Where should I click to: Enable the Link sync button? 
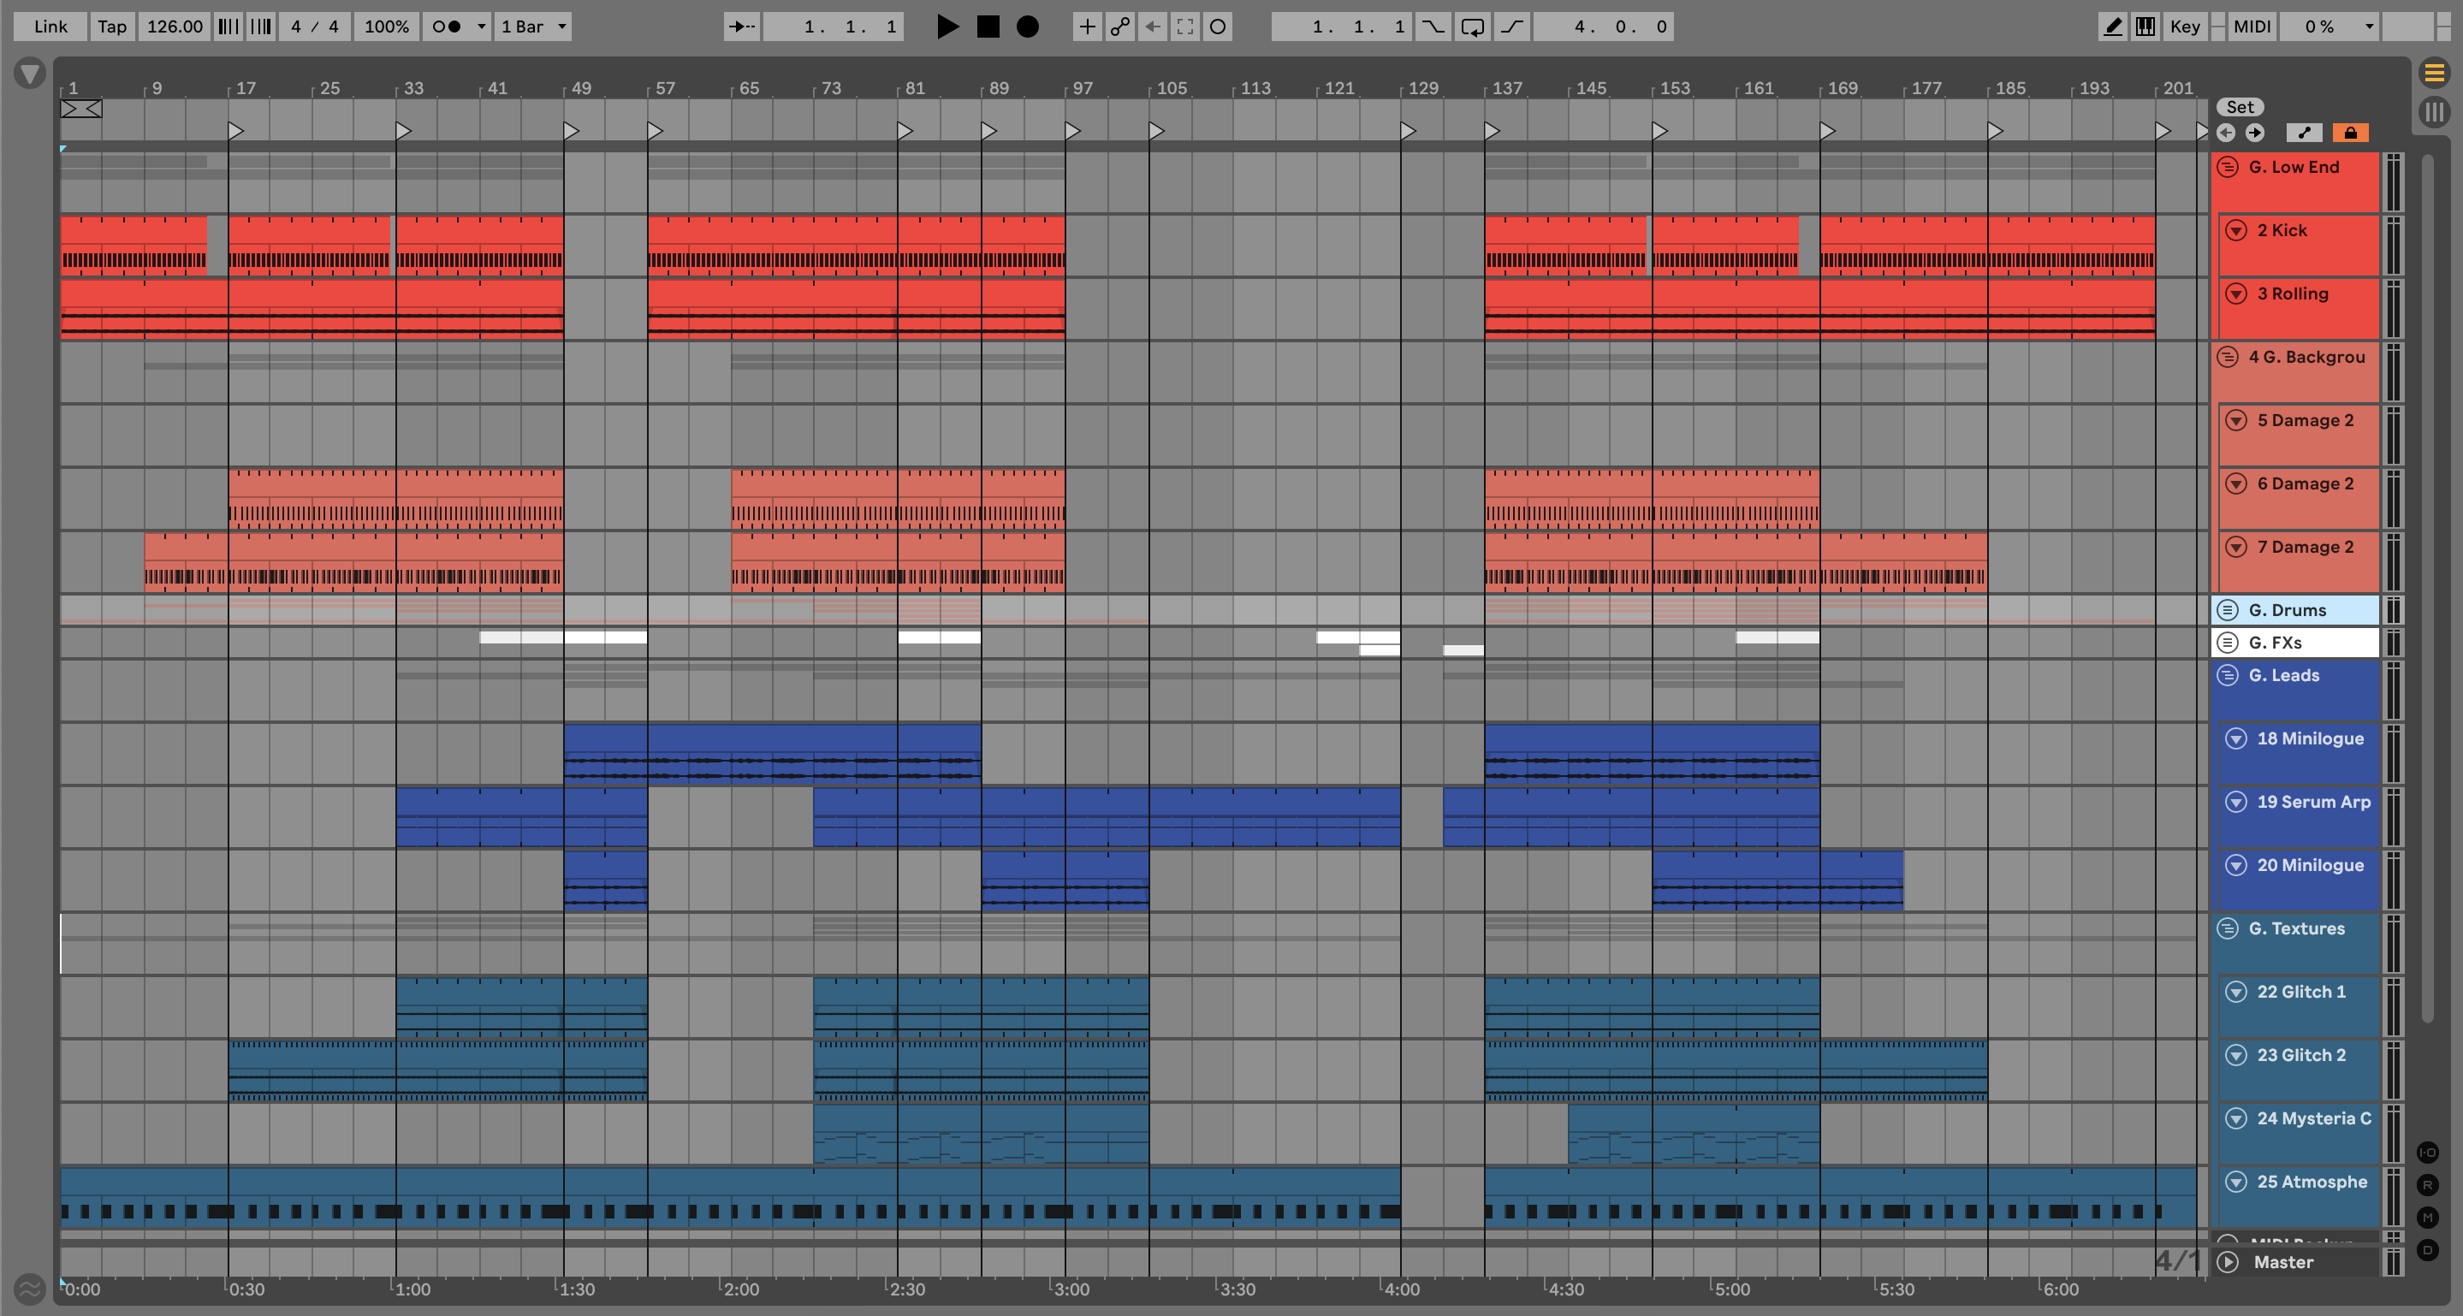(x=50, y=27)
